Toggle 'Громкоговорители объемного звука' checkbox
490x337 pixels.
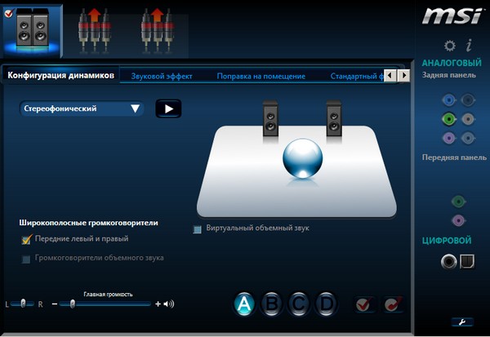[x=26, y=259]
